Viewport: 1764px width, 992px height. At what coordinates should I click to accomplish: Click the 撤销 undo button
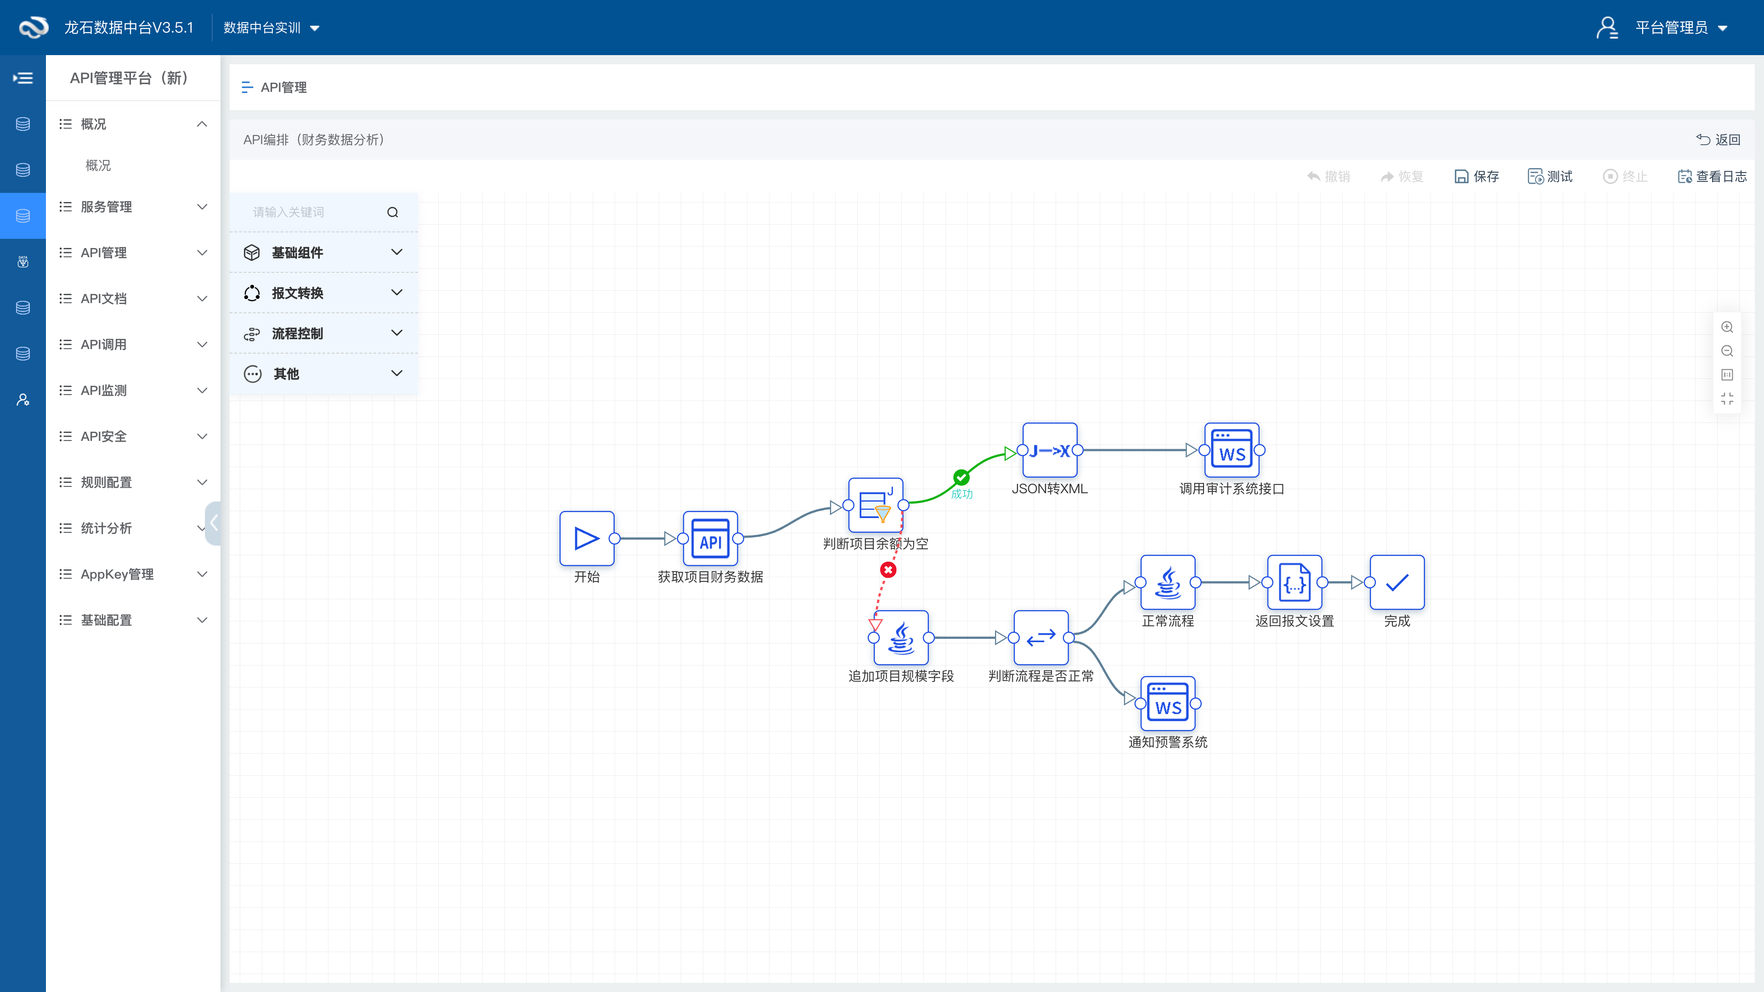point(1329,177)
